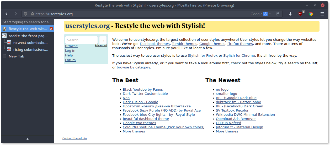330x145 pixels.
Task: Open the downloads arrow icon
Action: pyautogui.click(x=290, y=14)
